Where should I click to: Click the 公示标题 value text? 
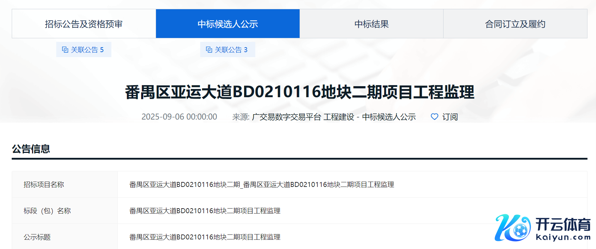point(205,237)
